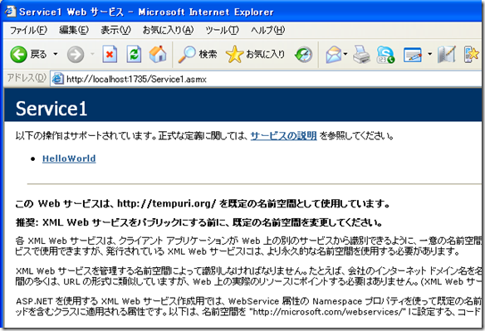Open the 表示(V) menu
Image resolution: width=485 pixels, height=331 pixels.
click(115, 31)
